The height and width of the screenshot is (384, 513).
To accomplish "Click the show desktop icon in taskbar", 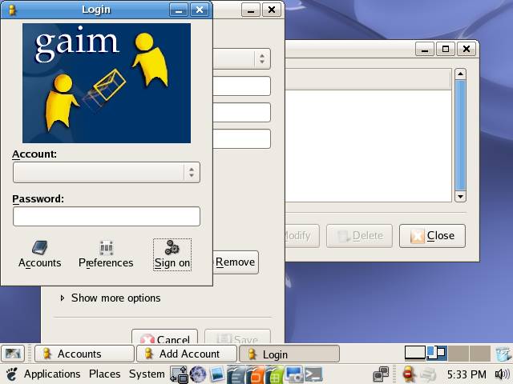I will pyautogui.click(x=13, y=354).
